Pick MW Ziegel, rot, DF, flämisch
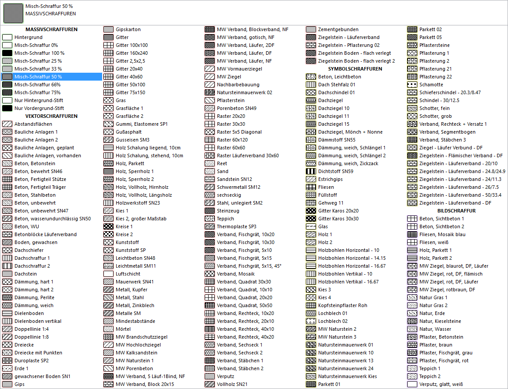 click(451, 274)
